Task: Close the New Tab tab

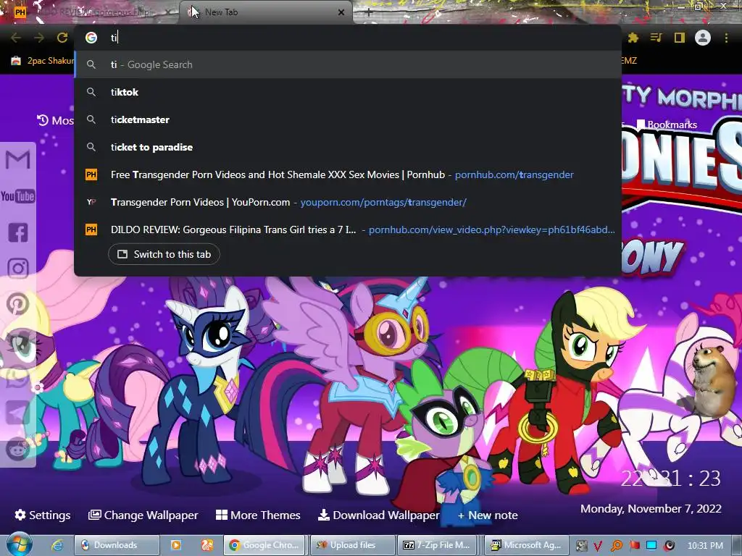Action: (341, 12)
